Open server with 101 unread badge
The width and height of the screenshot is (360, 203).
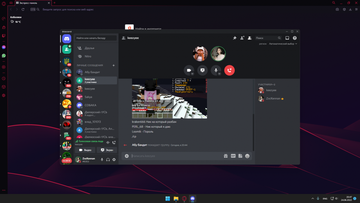[x=67, y=83]
